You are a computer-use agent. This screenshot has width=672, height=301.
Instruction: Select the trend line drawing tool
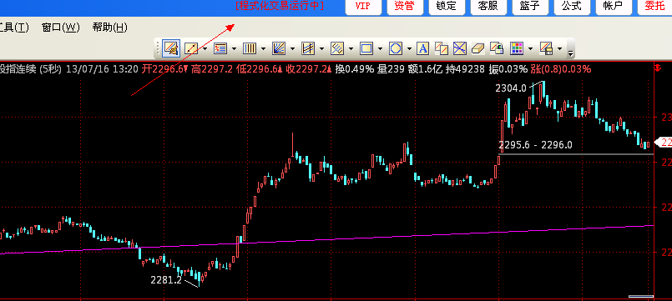click(x=190, y=48)
